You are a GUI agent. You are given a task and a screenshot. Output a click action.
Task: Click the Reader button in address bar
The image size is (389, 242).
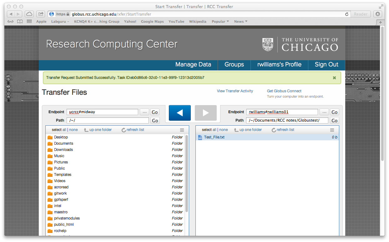click(361, 14)
